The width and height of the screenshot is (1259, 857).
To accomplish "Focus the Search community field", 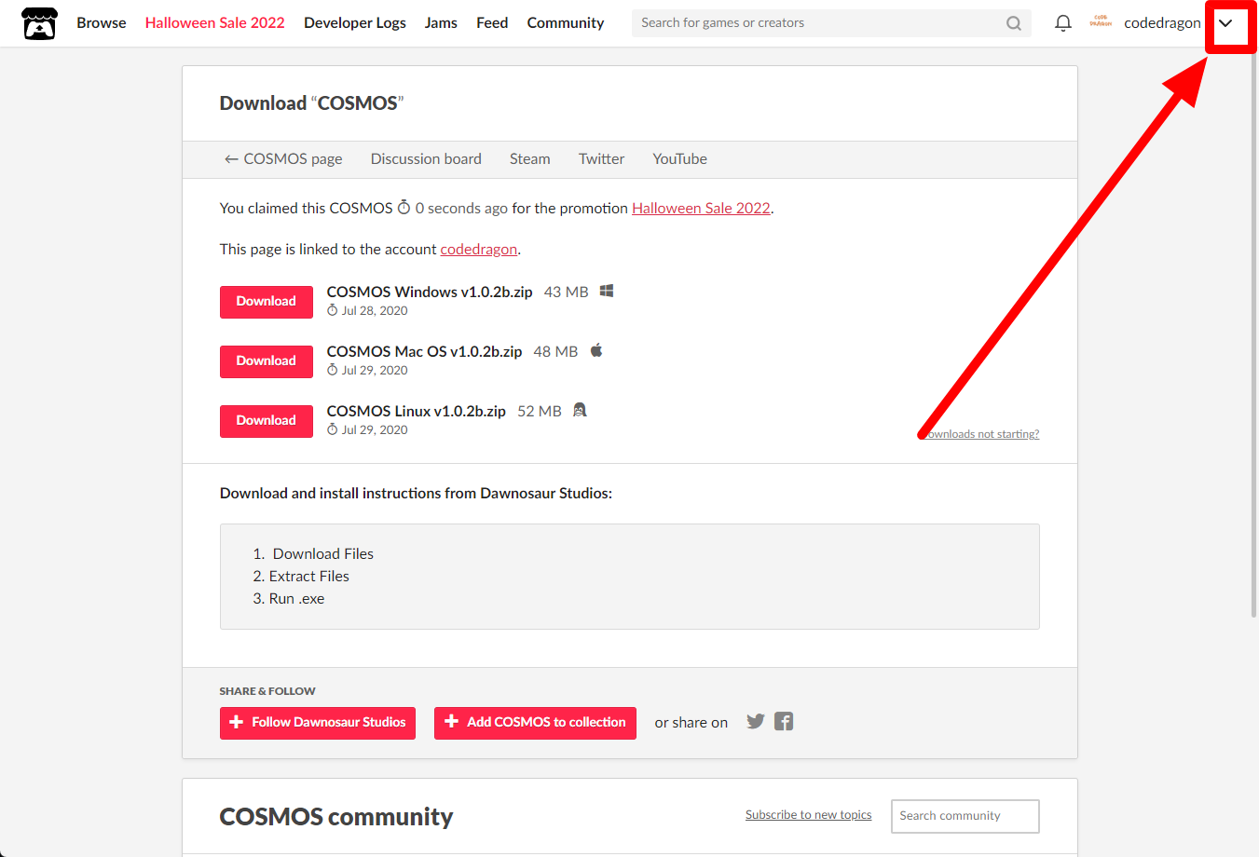I will coord(965,816).
